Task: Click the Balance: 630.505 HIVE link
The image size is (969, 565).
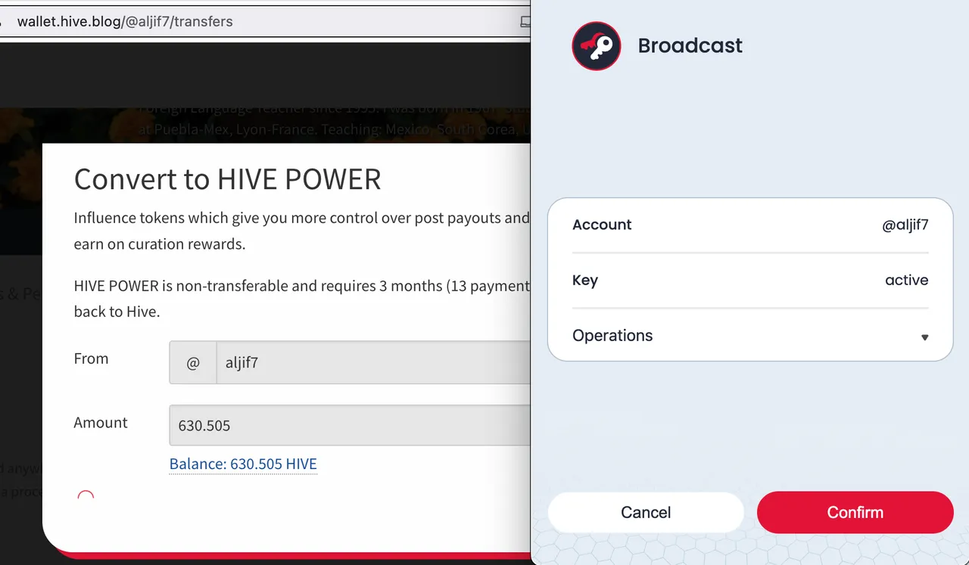Action: click(x=243, y=464)
